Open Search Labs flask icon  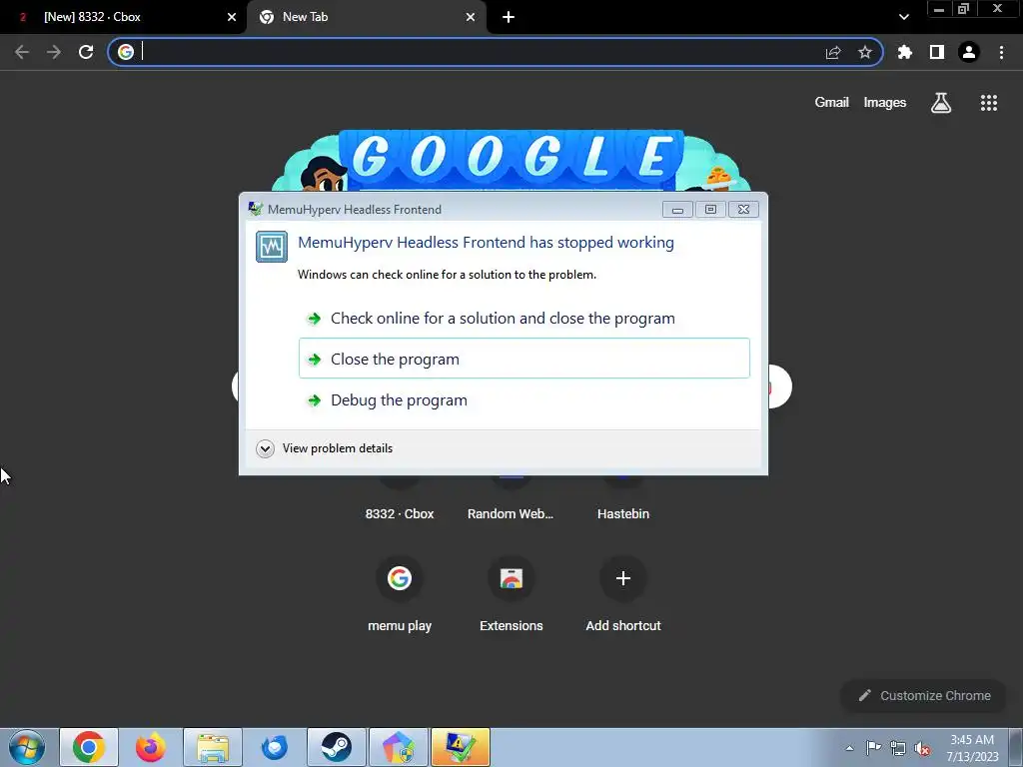point(941,103)
